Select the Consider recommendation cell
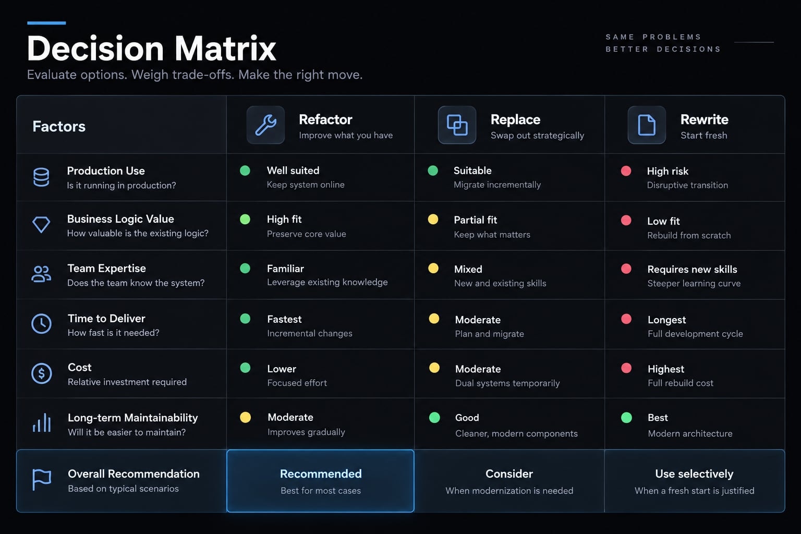The image size is (801, 534). (509, 481)
